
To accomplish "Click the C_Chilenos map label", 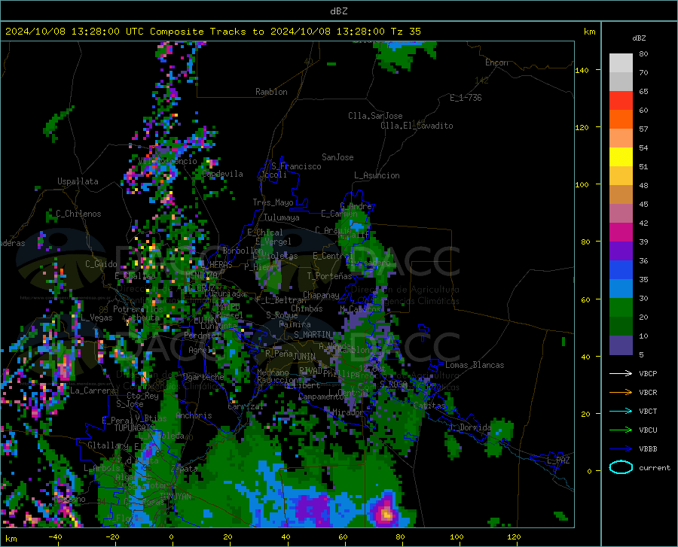I will [78, 214].
